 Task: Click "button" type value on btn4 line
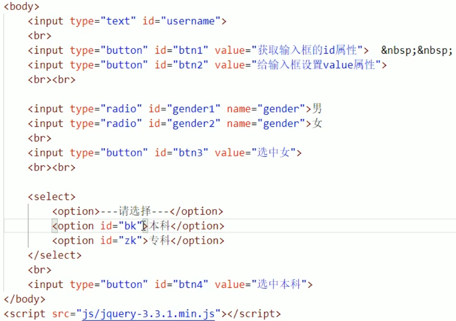pyautogui.click(x=124, y=284)
